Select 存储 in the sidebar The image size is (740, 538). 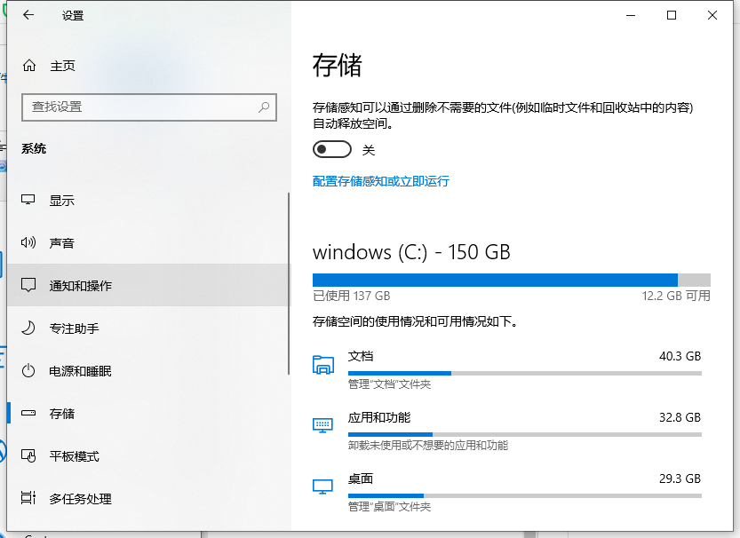click(62, 414)
